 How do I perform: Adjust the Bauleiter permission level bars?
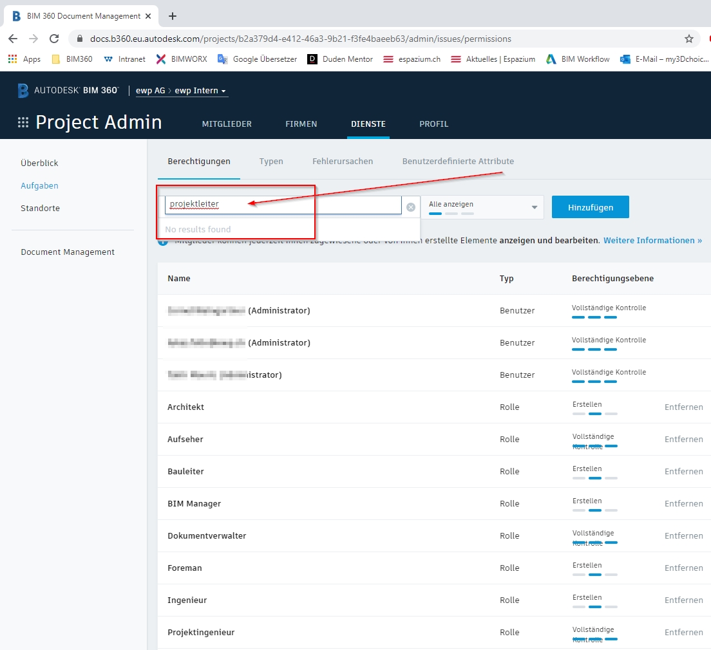(595, 478)
